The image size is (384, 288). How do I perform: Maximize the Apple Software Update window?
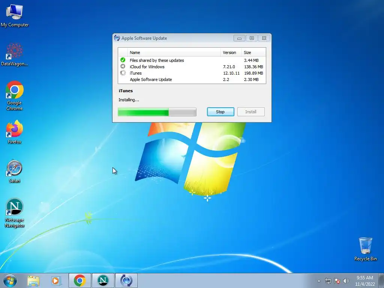pyautogui.click(x=252, y=38)
